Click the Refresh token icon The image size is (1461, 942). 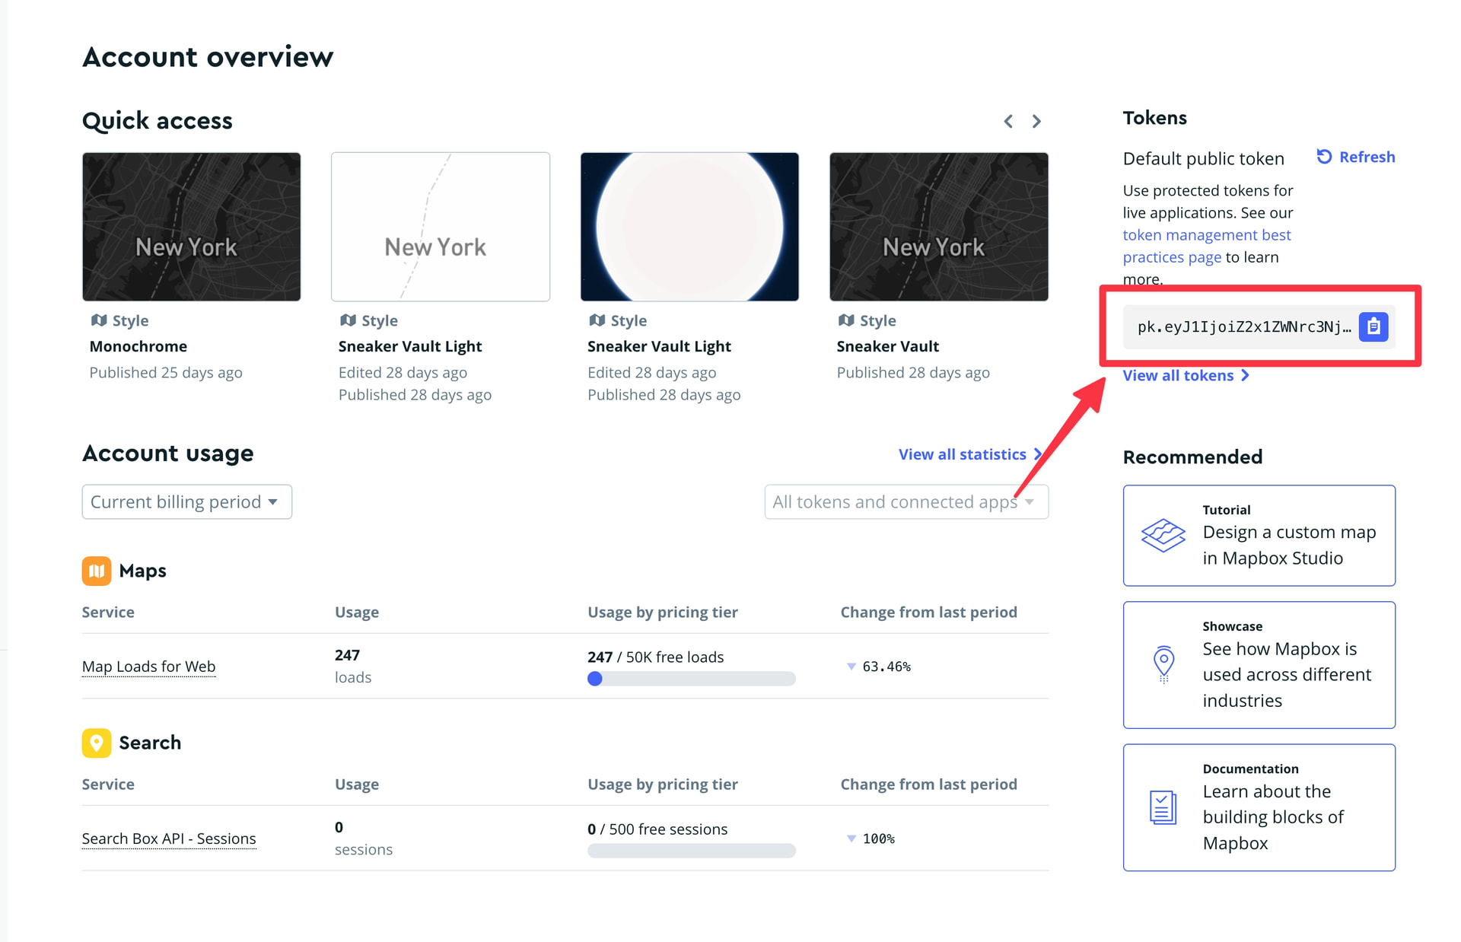pos(1324,157)
